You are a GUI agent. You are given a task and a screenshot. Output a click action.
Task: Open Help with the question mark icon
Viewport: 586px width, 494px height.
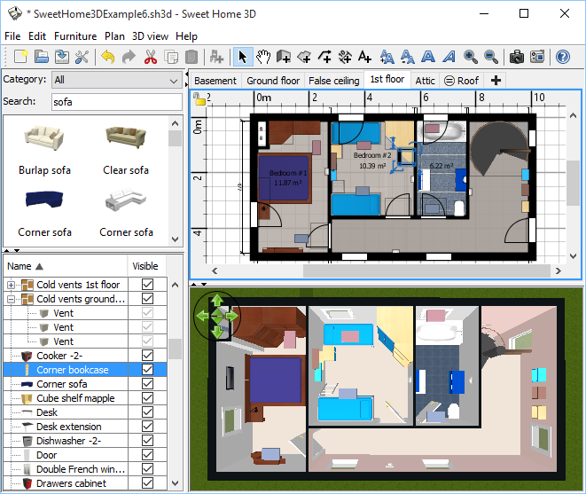562,58
